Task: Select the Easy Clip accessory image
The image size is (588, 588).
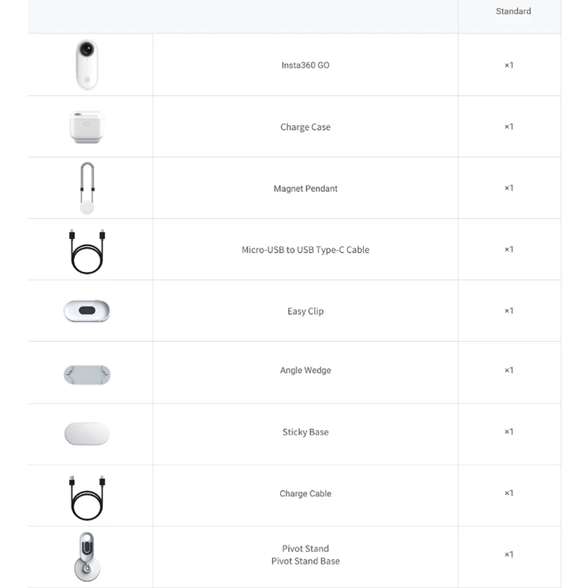Action: point(87,311)
